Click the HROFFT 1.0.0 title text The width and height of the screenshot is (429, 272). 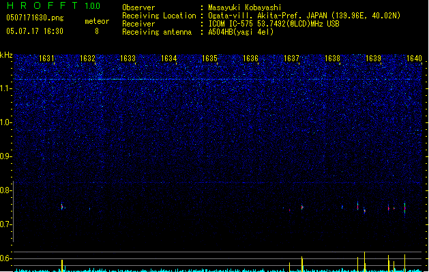(53, 5)
